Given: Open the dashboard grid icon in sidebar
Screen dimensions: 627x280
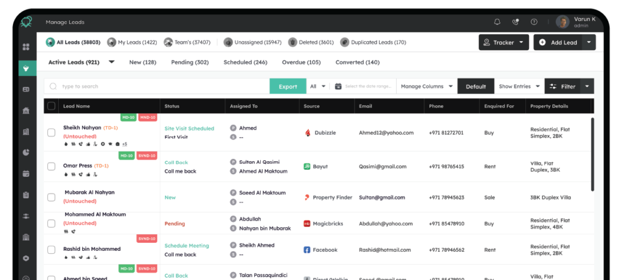Looking at the screenshot, I should 26,47.
